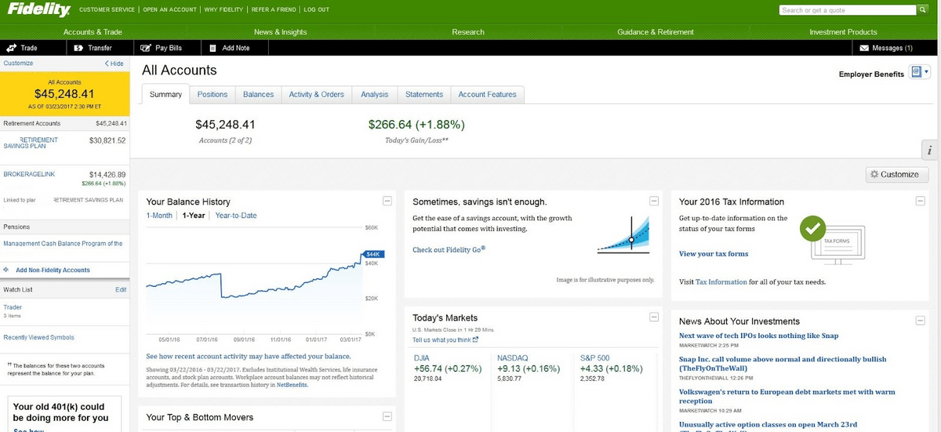Open the Analysis tab
The height and width of the screenshot is (432, 941).
pos(375,94)
